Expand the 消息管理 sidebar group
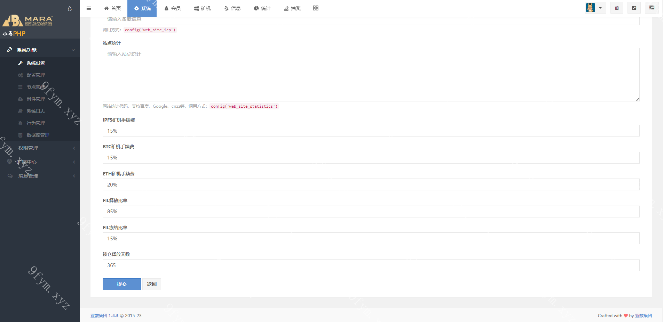 40,176
